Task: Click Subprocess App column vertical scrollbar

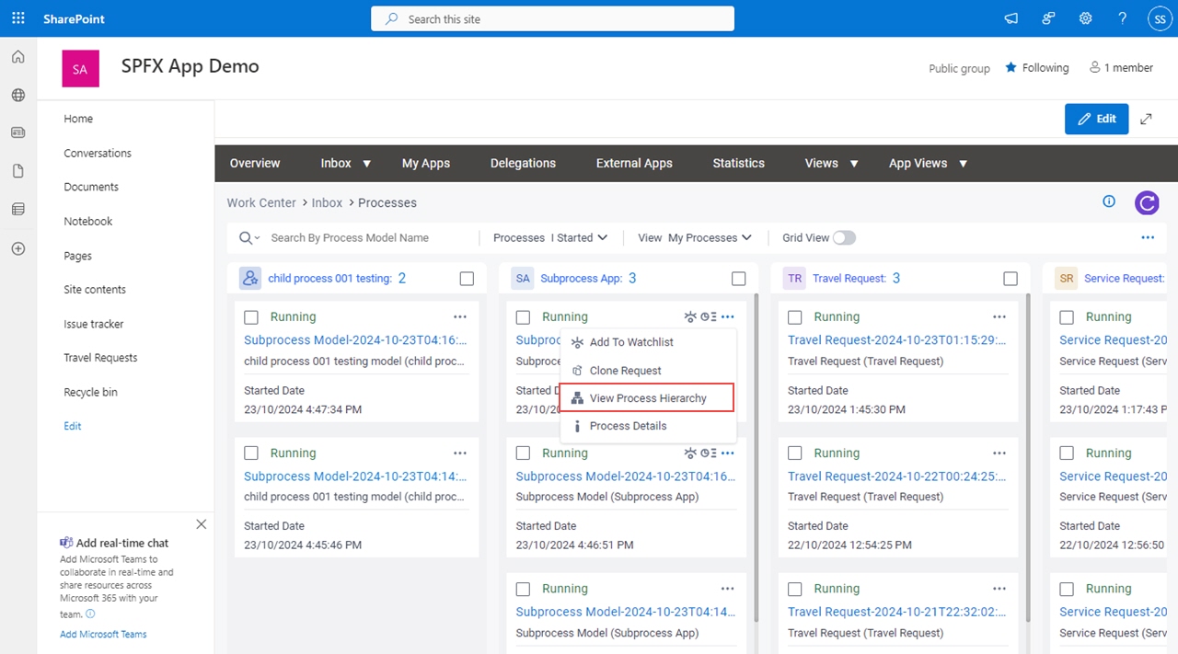Action: [x=756, y=455]
